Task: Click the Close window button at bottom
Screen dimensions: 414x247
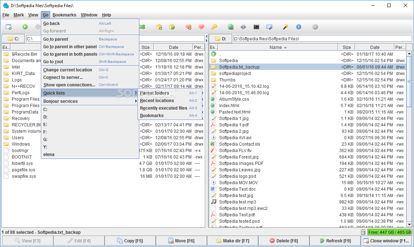Action: click(386, 241)
